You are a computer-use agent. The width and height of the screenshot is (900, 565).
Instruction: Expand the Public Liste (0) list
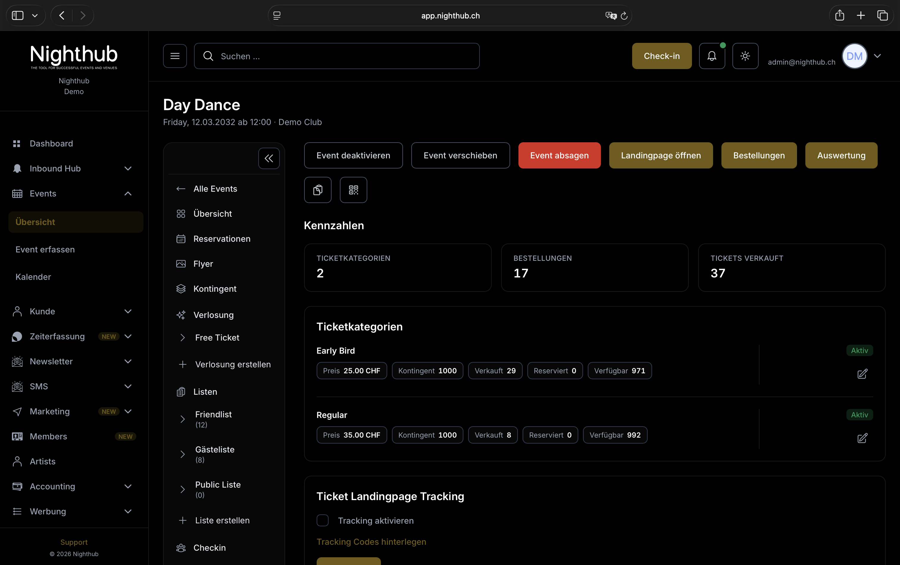[182, 489]
